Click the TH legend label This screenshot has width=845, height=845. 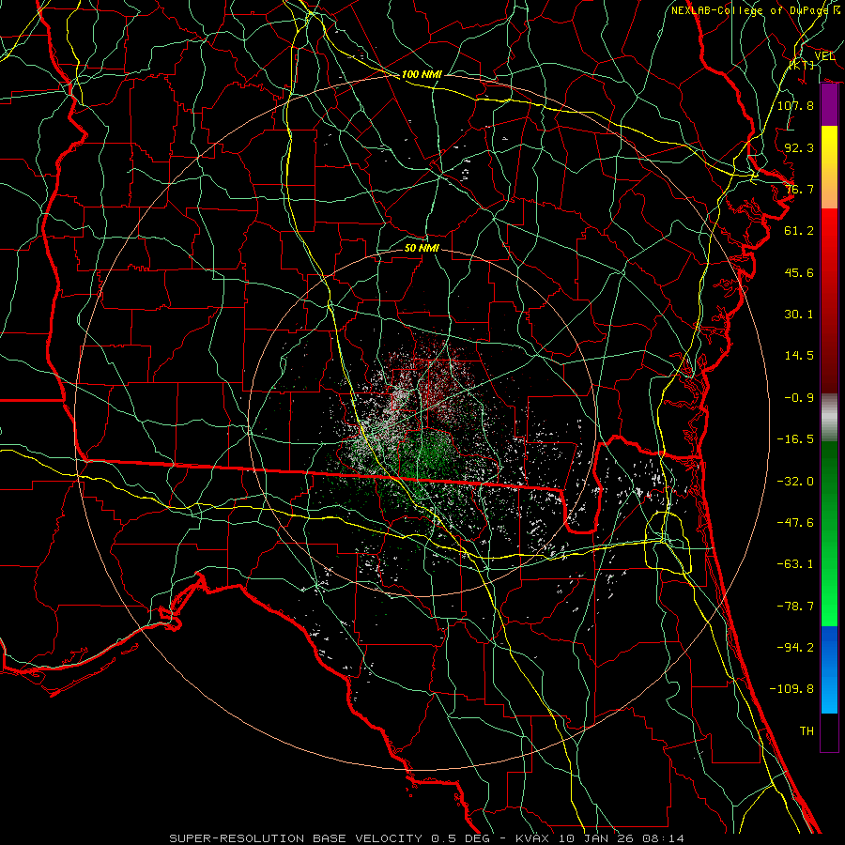pos(807,731)
